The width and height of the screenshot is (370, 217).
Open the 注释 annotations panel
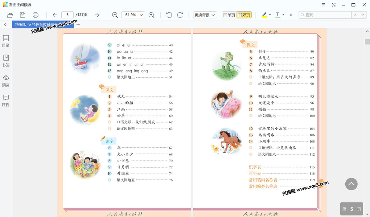[6, 100]
